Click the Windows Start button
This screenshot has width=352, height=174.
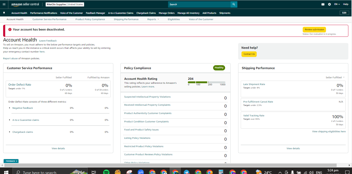pyautogui.click(x=6, y=172)
